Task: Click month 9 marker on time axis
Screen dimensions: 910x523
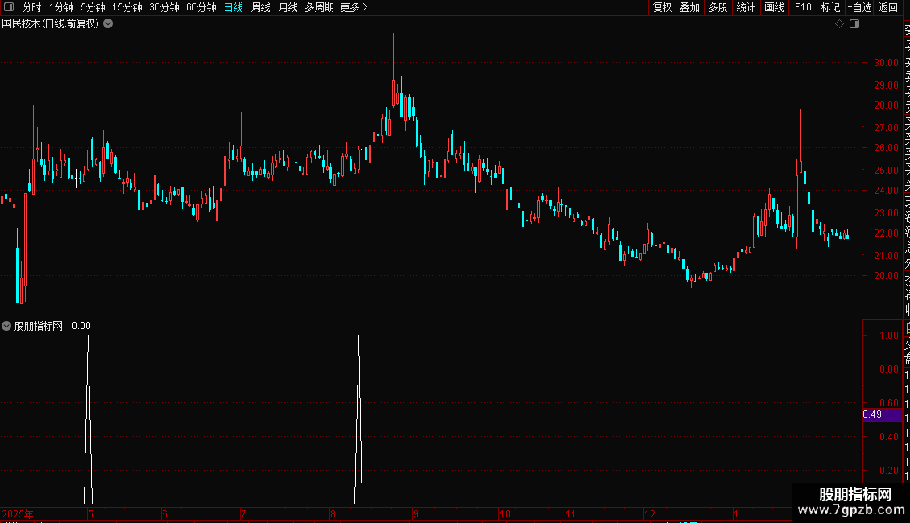Action: [x=416, y=514]
